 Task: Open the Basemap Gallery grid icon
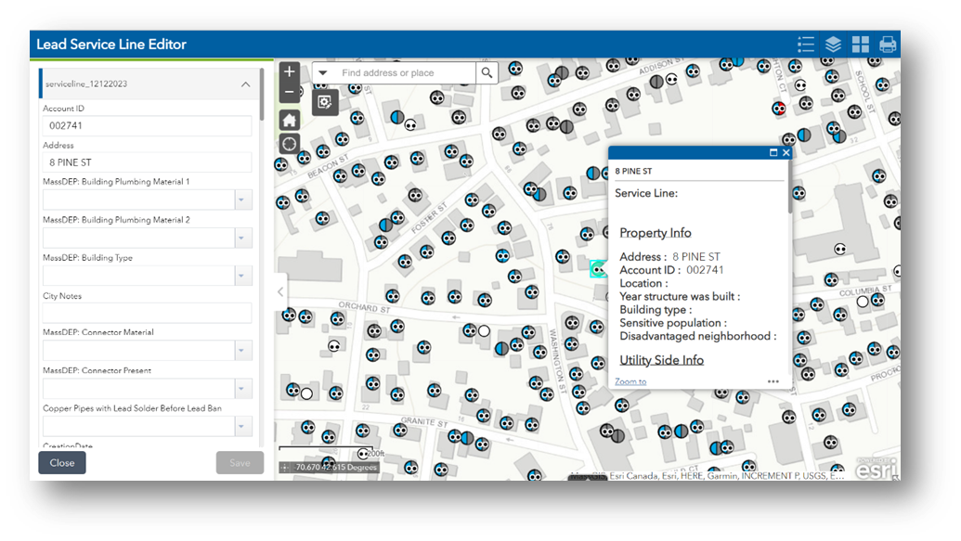(861, 45)
